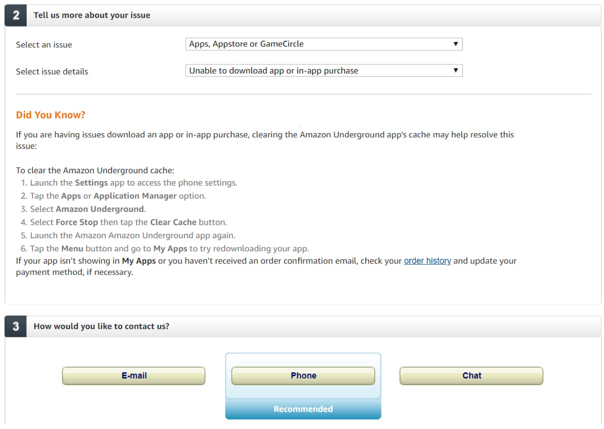
Task: Click the 'Select an issue' label
Action: point(44,45)
